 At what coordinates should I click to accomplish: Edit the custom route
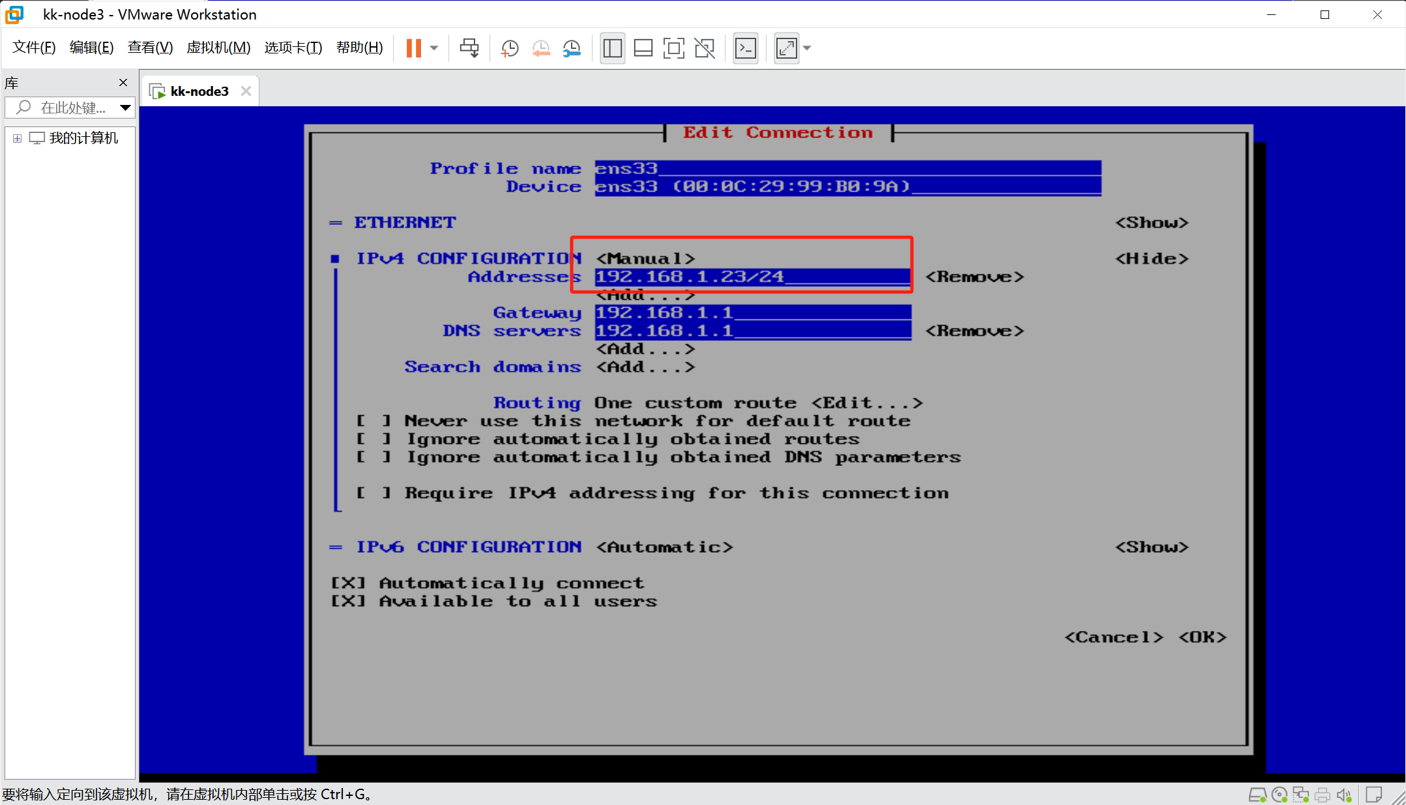click(x=867, y=403)
